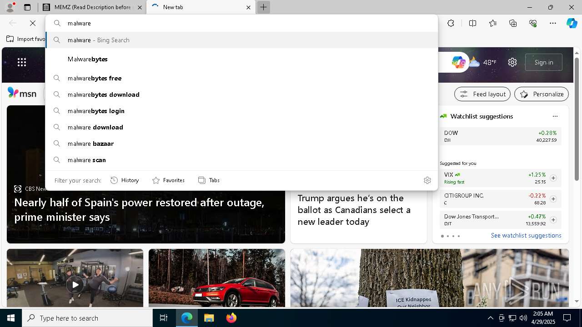Viewport: 582px width, 327px height.
Task: Open Trump Canadians ballot article
Action: (x=354, y=210)
